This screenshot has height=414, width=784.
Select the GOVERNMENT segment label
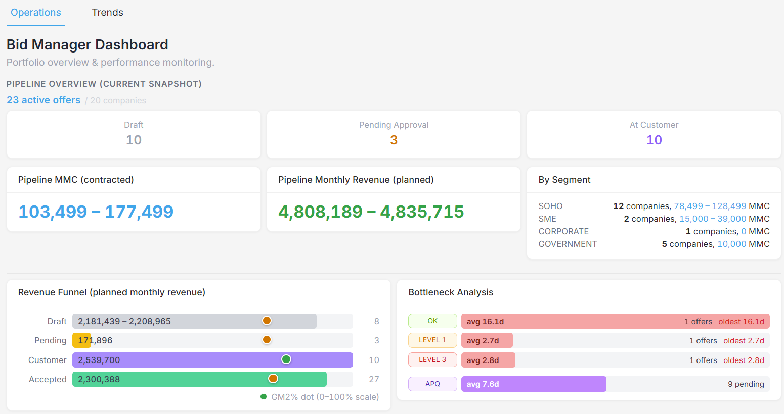click(x=568, y=244)
